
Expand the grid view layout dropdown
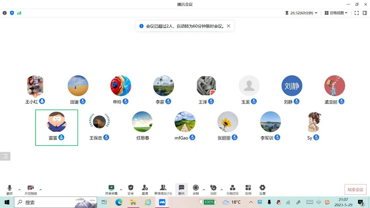336,13
